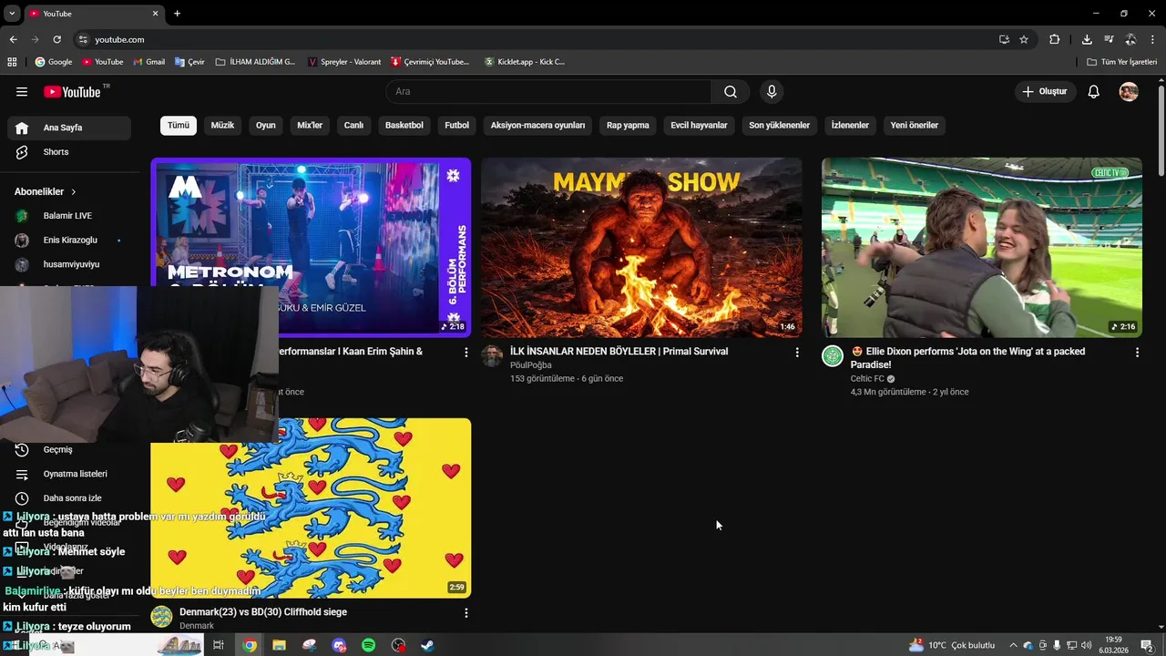Open a new Chrome tab

(x=177, y=14)
